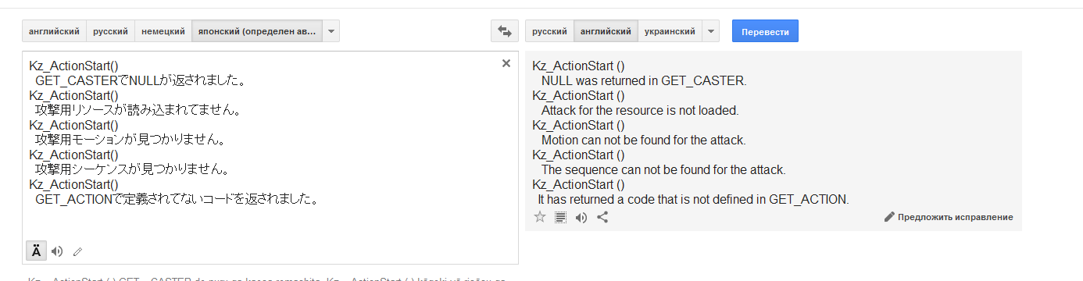Listen to the source Japanese text
Viewport: 1083px width, 281px height.
57,251
